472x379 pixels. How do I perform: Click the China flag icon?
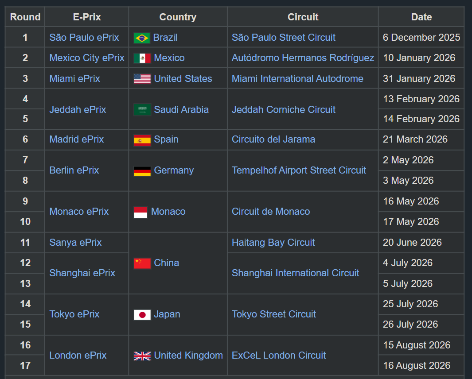(142, 263)
